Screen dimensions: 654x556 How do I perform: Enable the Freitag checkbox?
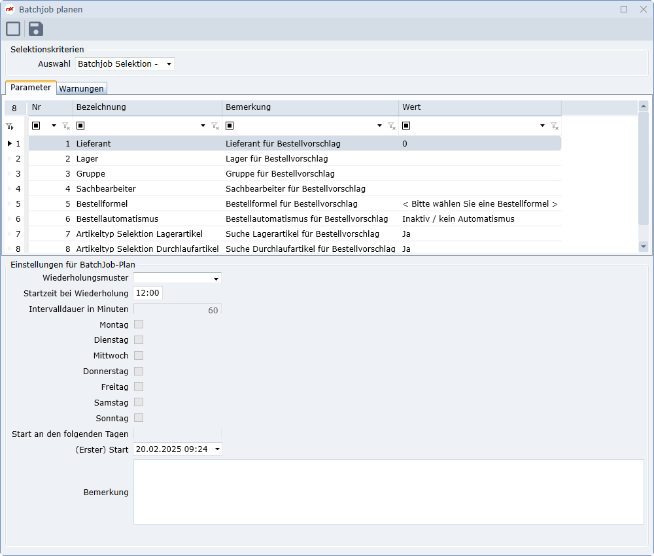coord(139,387)
